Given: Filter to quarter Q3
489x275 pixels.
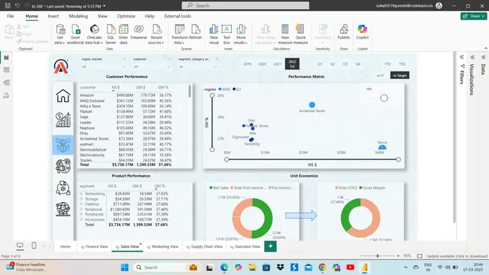Looking at the screenshot, I should (345, 64).
